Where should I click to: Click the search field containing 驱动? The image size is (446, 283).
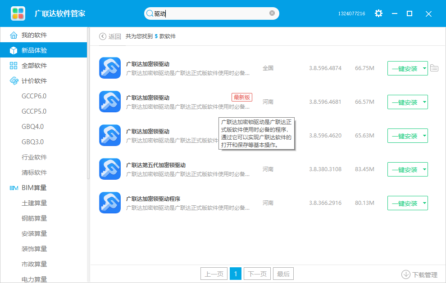(x=212, y=13)
